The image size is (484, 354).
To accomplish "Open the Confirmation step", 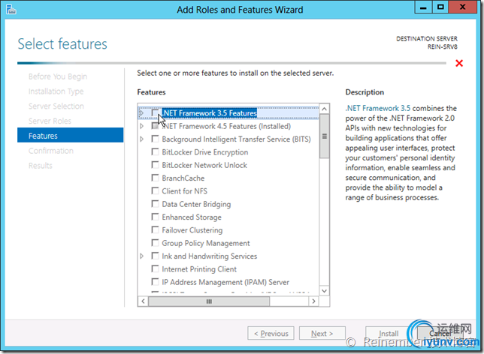I will [51, 151].
